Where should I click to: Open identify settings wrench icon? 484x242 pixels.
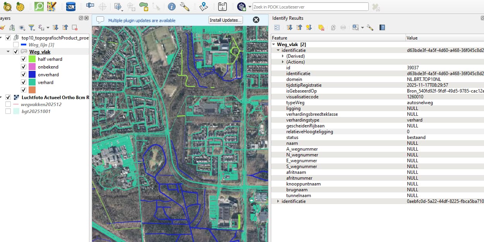(x=370, y=27)
